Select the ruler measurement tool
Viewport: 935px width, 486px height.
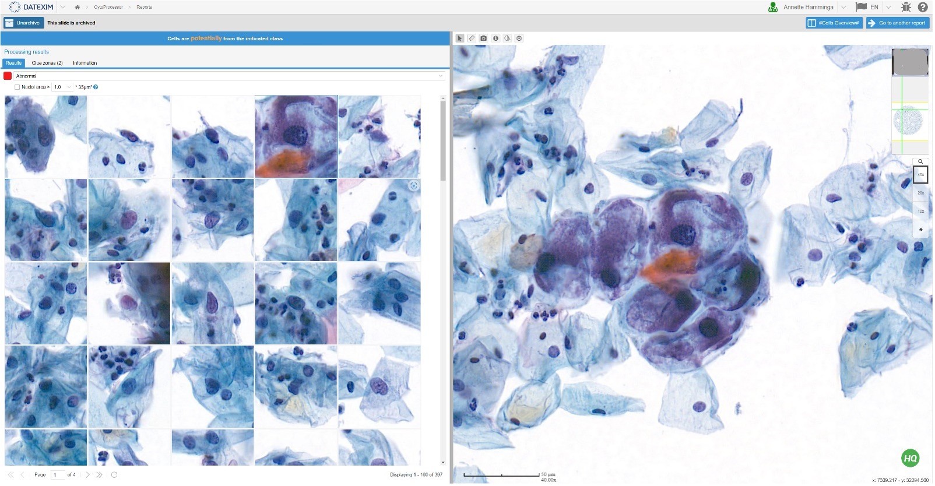(x=472, y=38)
